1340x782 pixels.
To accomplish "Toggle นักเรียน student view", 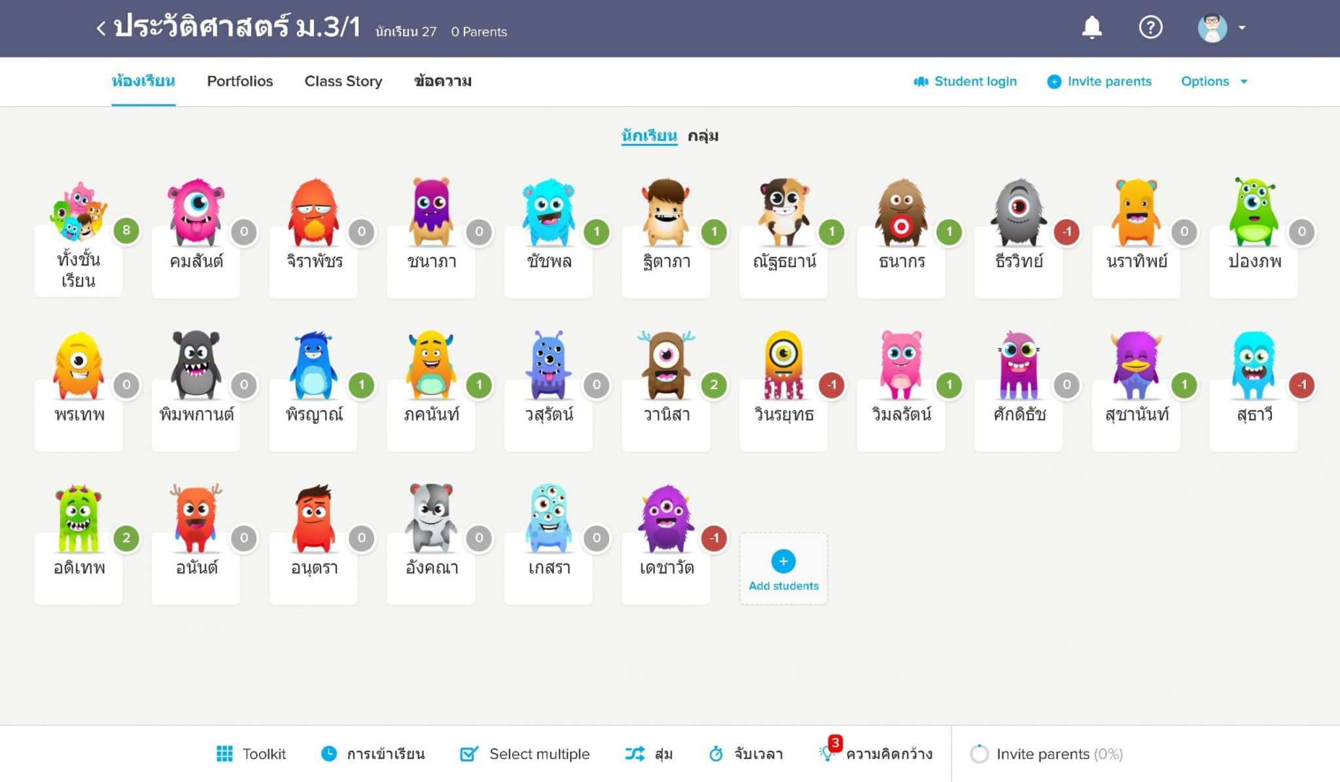I will coord(646,136).
